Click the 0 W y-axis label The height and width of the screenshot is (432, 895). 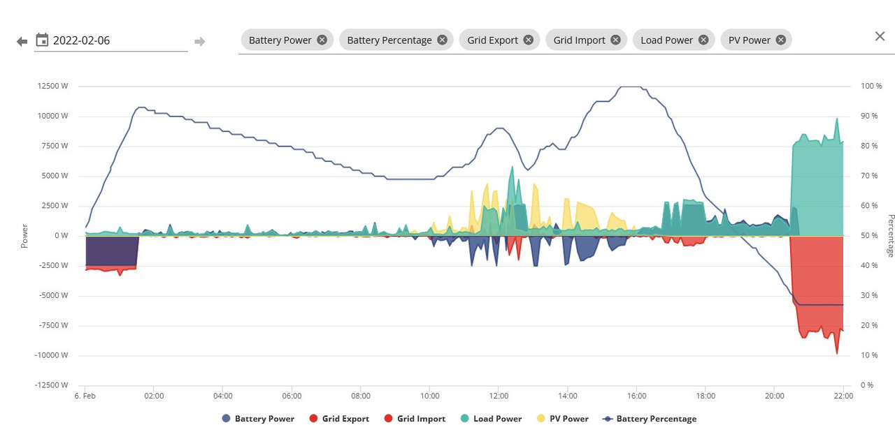(61, 236)
